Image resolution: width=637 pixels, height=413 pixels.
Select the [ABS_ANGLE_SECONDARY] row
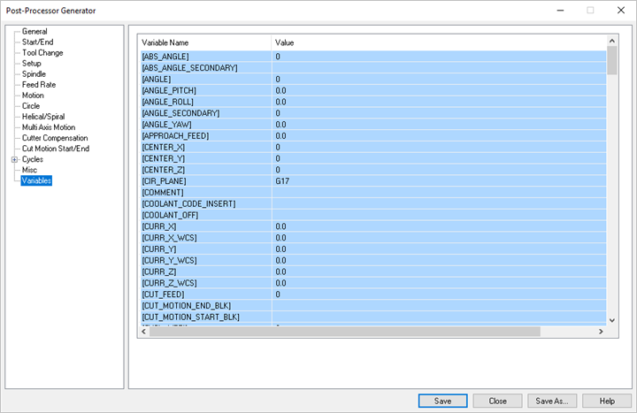(373, 68)
